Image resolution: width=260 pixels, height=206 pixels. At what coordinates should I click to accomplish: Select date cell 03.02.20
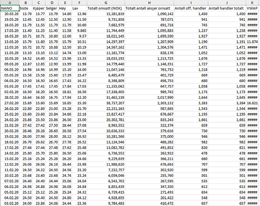coord(10,203)
